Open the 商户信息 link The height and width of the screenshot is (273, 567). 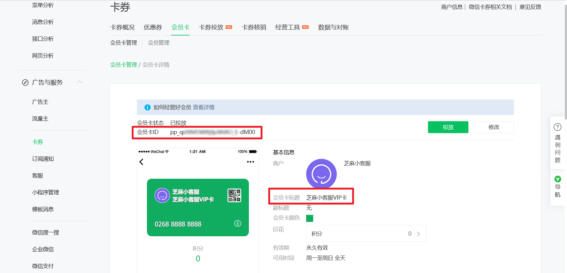(x=452, y=7)
